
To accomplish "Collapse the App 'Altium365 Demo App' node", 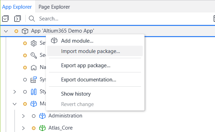I will (x=6, y=31).
